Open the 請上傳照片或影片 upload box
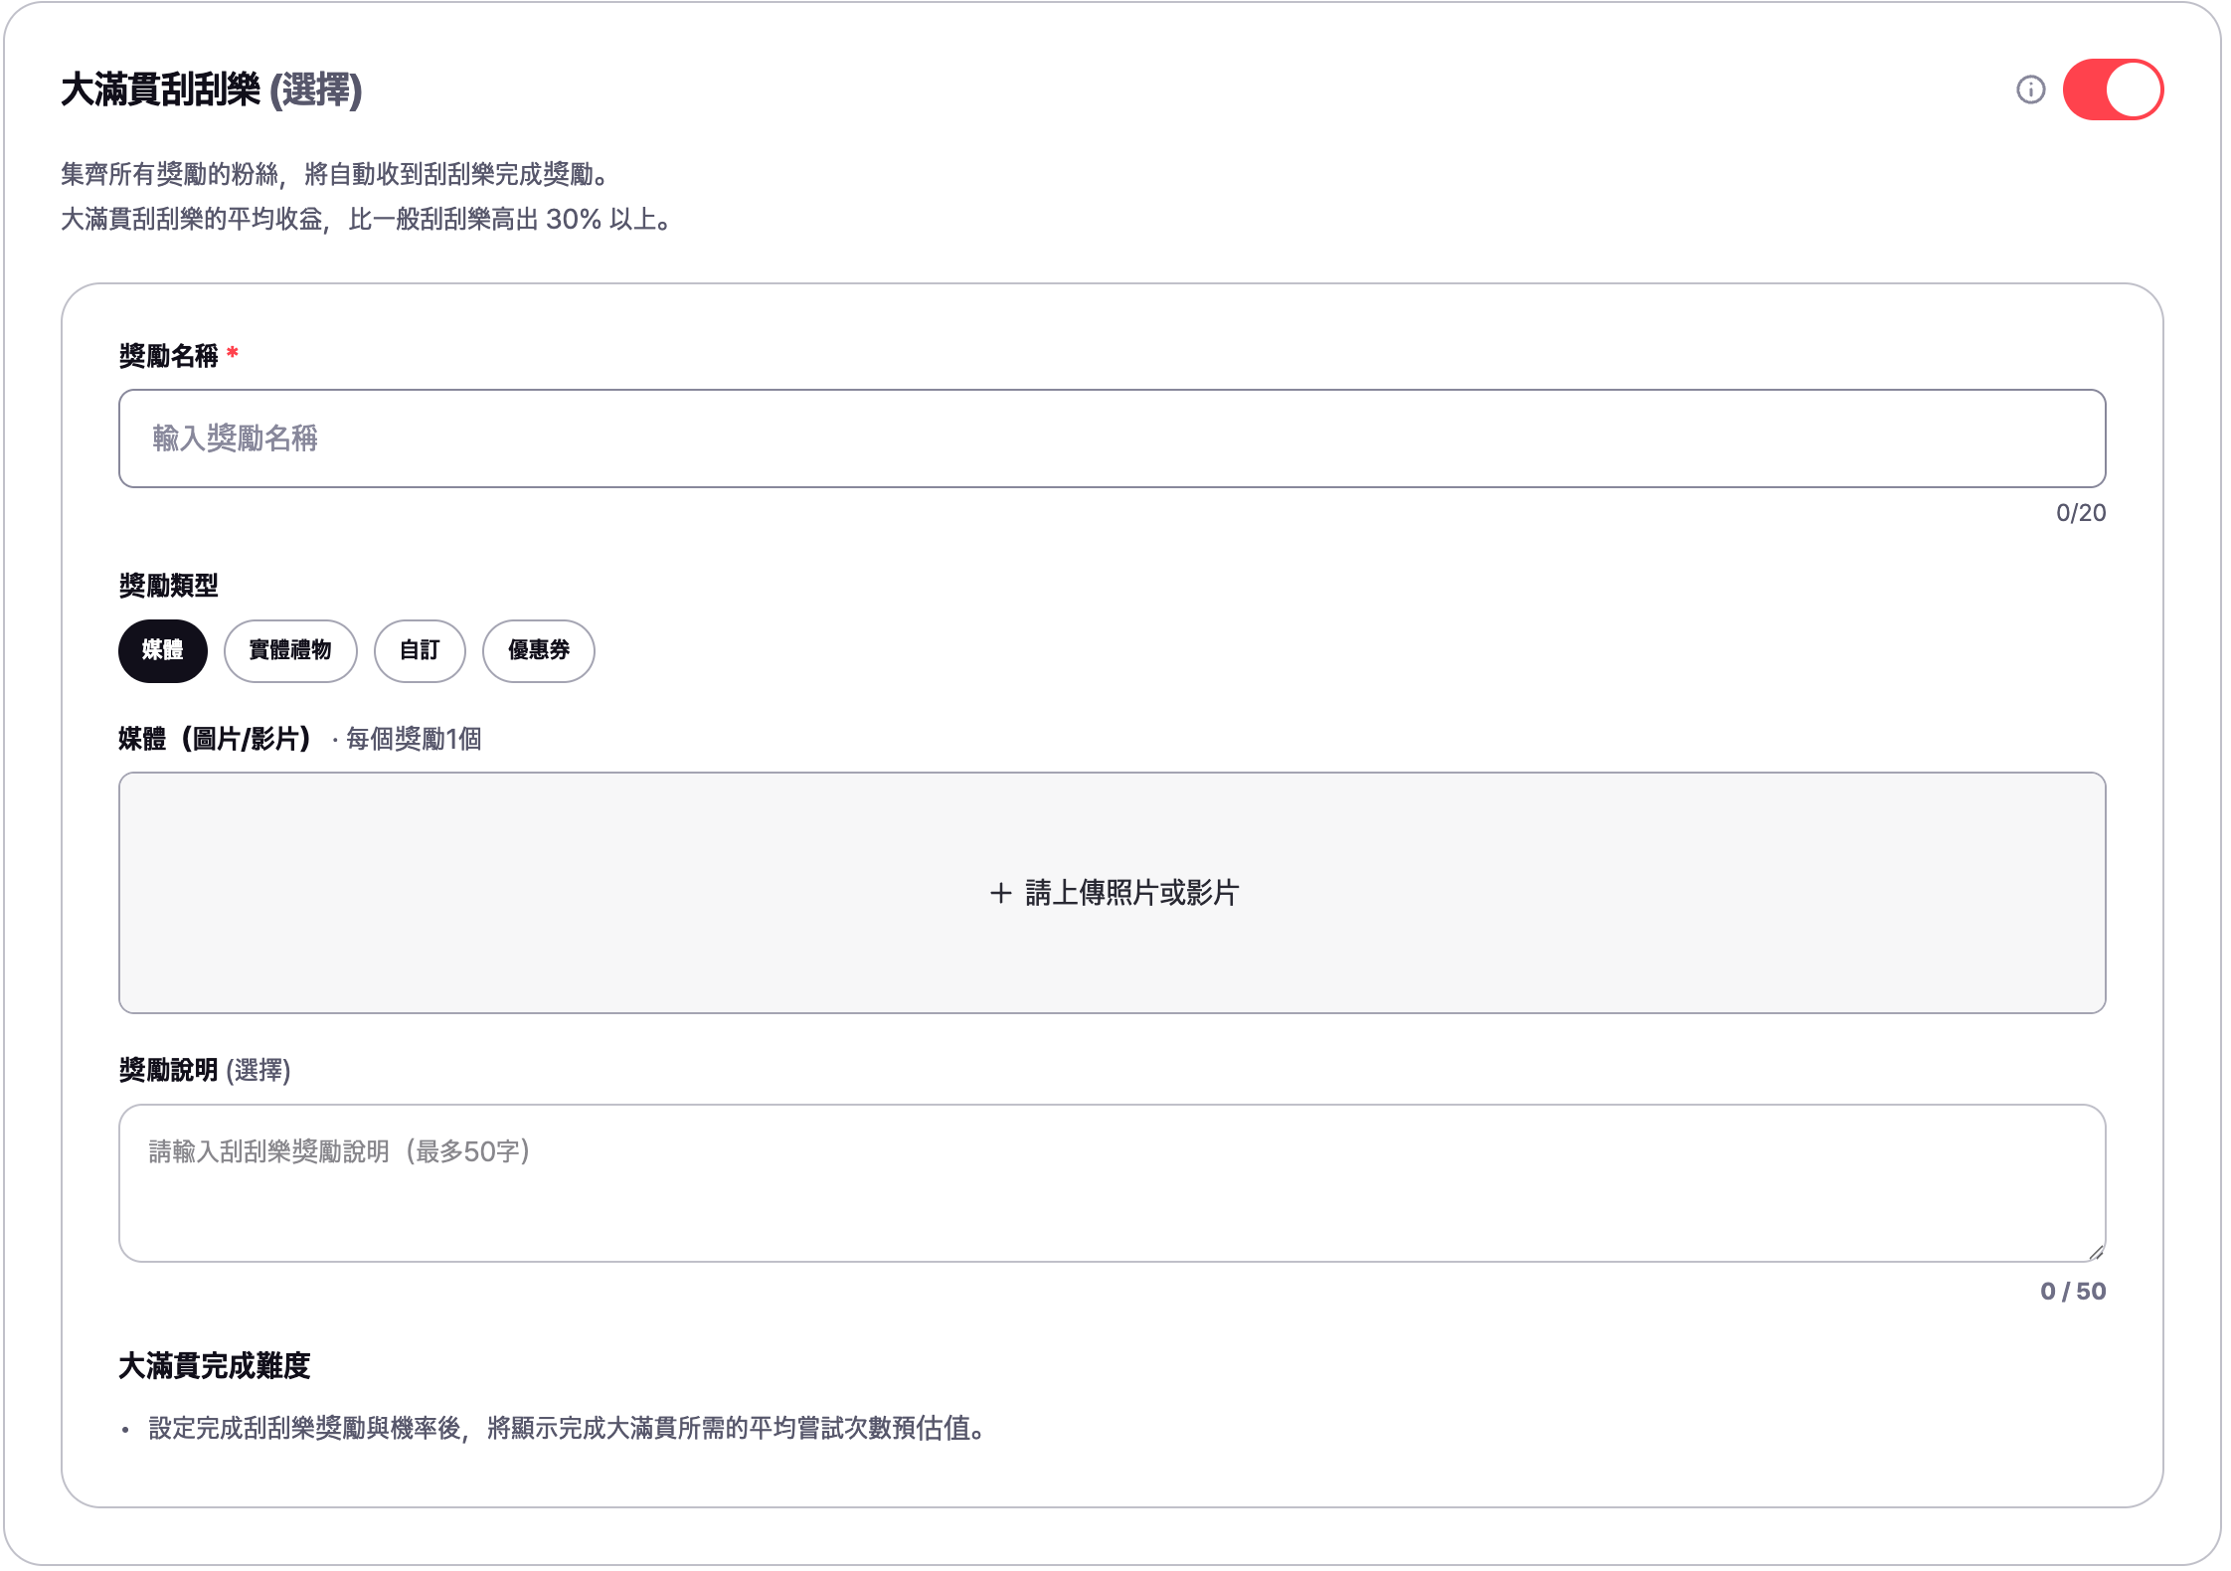Image resolution: width=2231 pixels, height=1571 pixels. point(1112,893)
